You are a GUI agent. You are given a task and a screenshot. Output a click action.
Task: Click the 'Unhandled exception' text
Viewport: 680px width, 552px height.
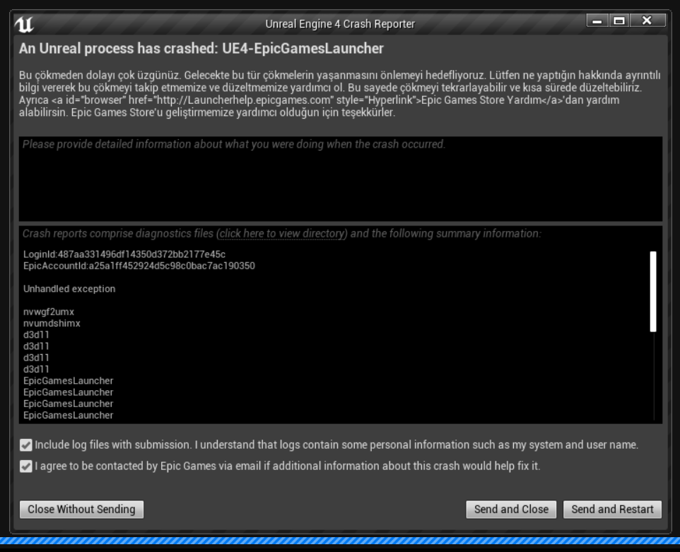point(69,289)
